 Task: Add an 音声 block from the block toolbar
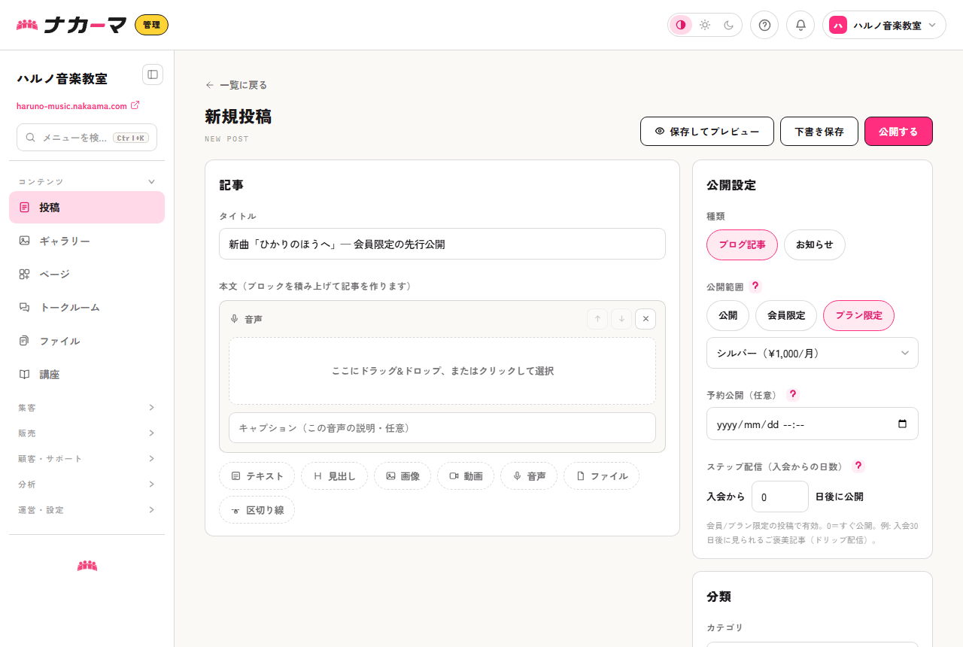click(x=529, y=476)
